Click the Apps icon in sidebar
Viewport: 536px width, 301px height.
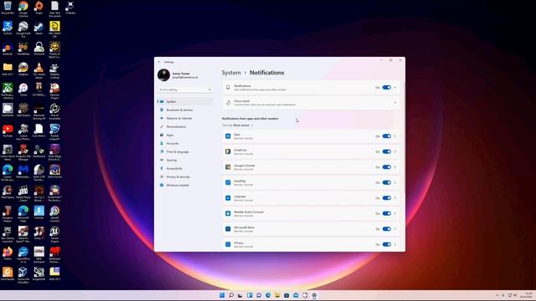pos(162,135)
